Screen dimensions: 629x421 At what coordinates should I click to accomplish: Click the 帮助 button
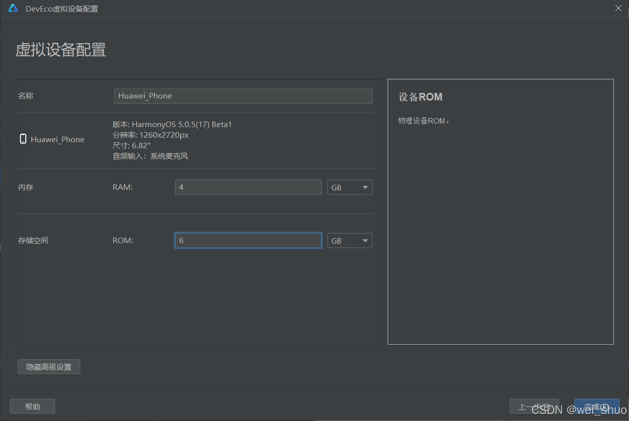pos(33,406)
